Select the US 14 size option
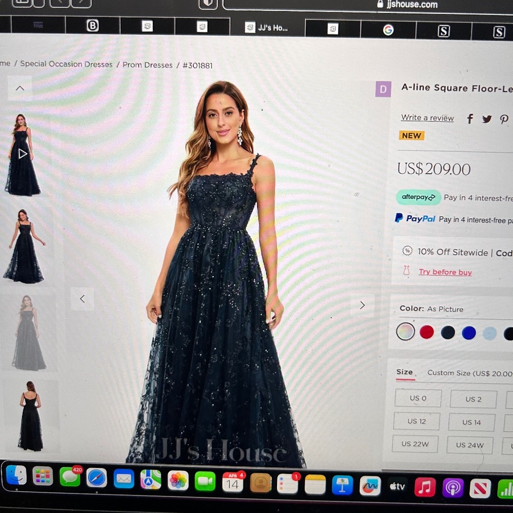 [x=471, y=421]
